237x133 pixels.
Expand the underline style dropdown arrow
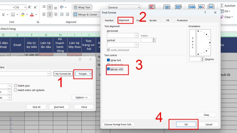7,15
